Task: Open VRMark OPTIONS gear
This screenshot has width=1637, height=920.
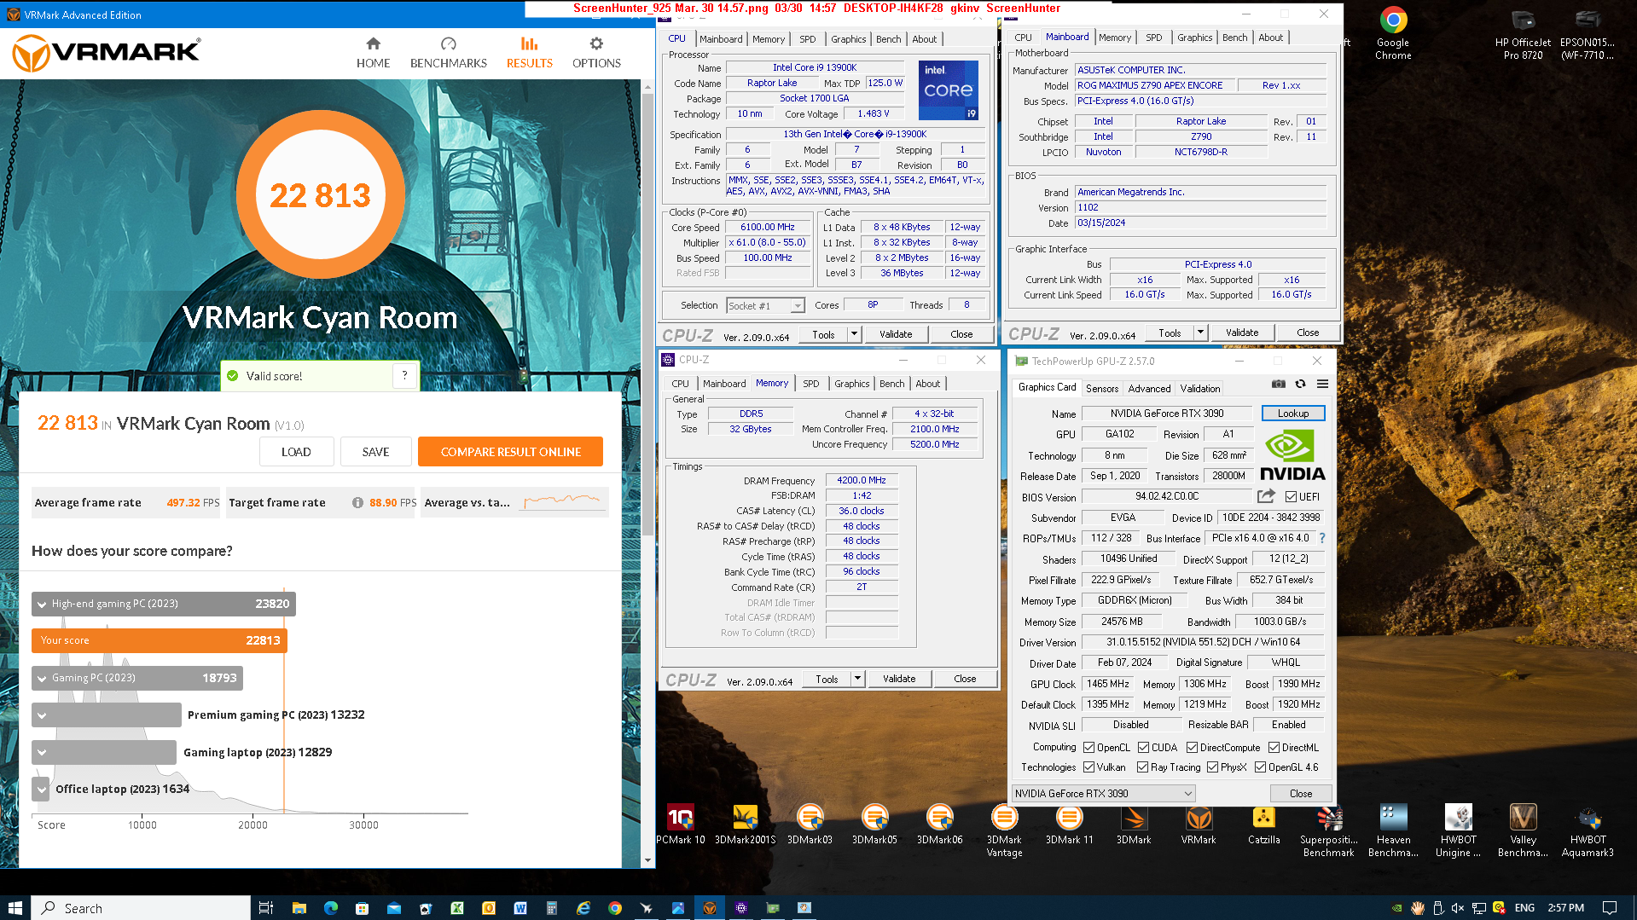Action: point(596,53)
